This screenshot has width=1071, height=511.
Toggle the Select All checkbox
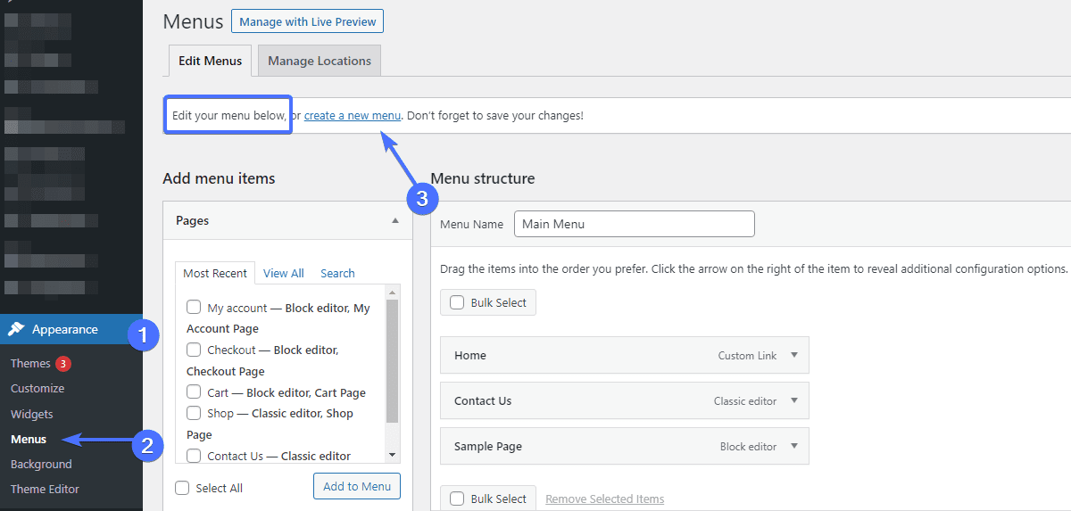[183, 488]
